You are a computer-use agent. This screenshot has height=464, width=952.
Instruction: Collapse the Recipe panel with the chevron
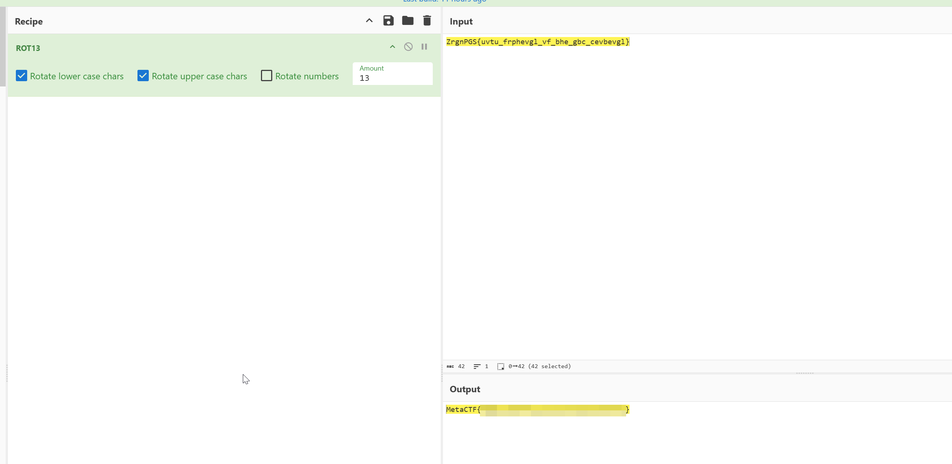click(369, 21)
